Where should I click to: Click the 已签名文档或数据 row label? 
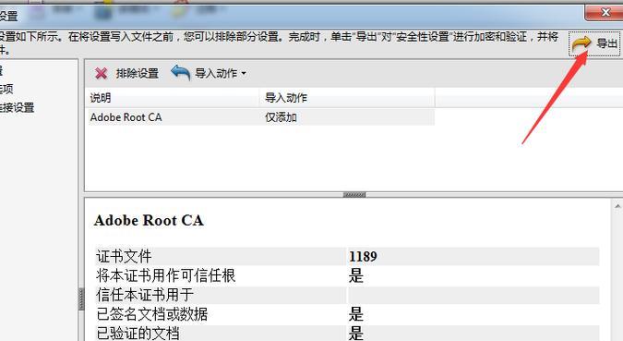pyautogui.click(x=151, y=314)
